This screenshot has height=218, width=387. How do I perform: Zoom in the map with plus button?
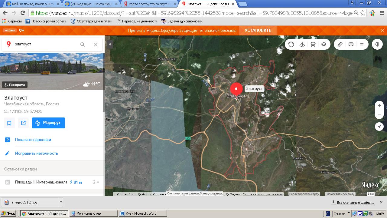click(379, 106)
